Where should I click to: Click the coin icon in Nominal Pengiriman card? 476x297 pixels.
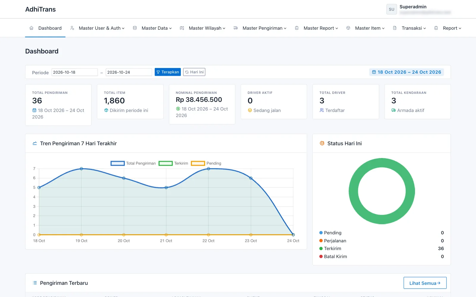178,109
